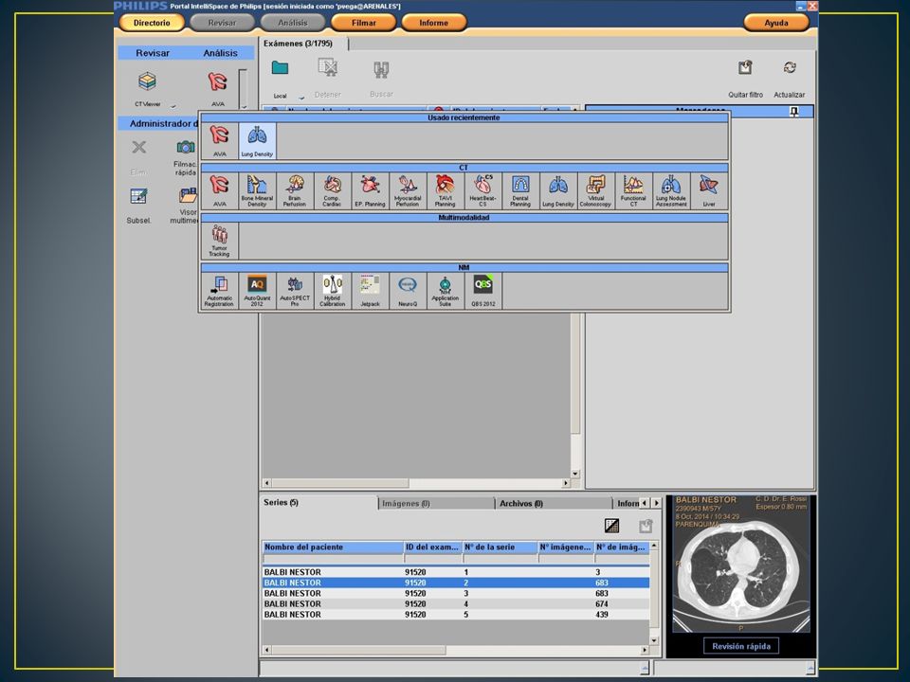Open QBS 2012 application
The height and width of the screenshot is (682, 910).
pos(482,291)
